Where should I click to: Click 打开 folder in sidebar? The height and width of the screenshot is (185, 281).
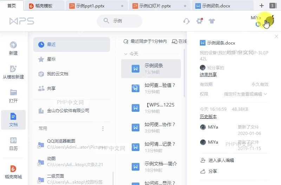tap(13, 96)
